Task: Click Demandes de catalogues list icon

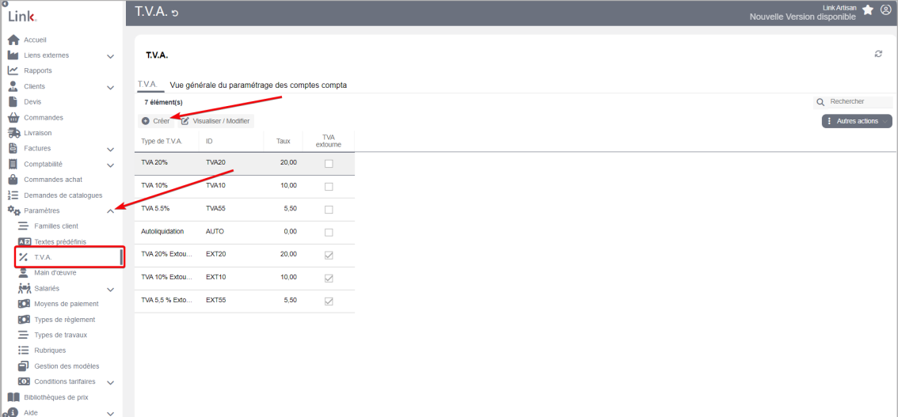Action: (13, 195)
